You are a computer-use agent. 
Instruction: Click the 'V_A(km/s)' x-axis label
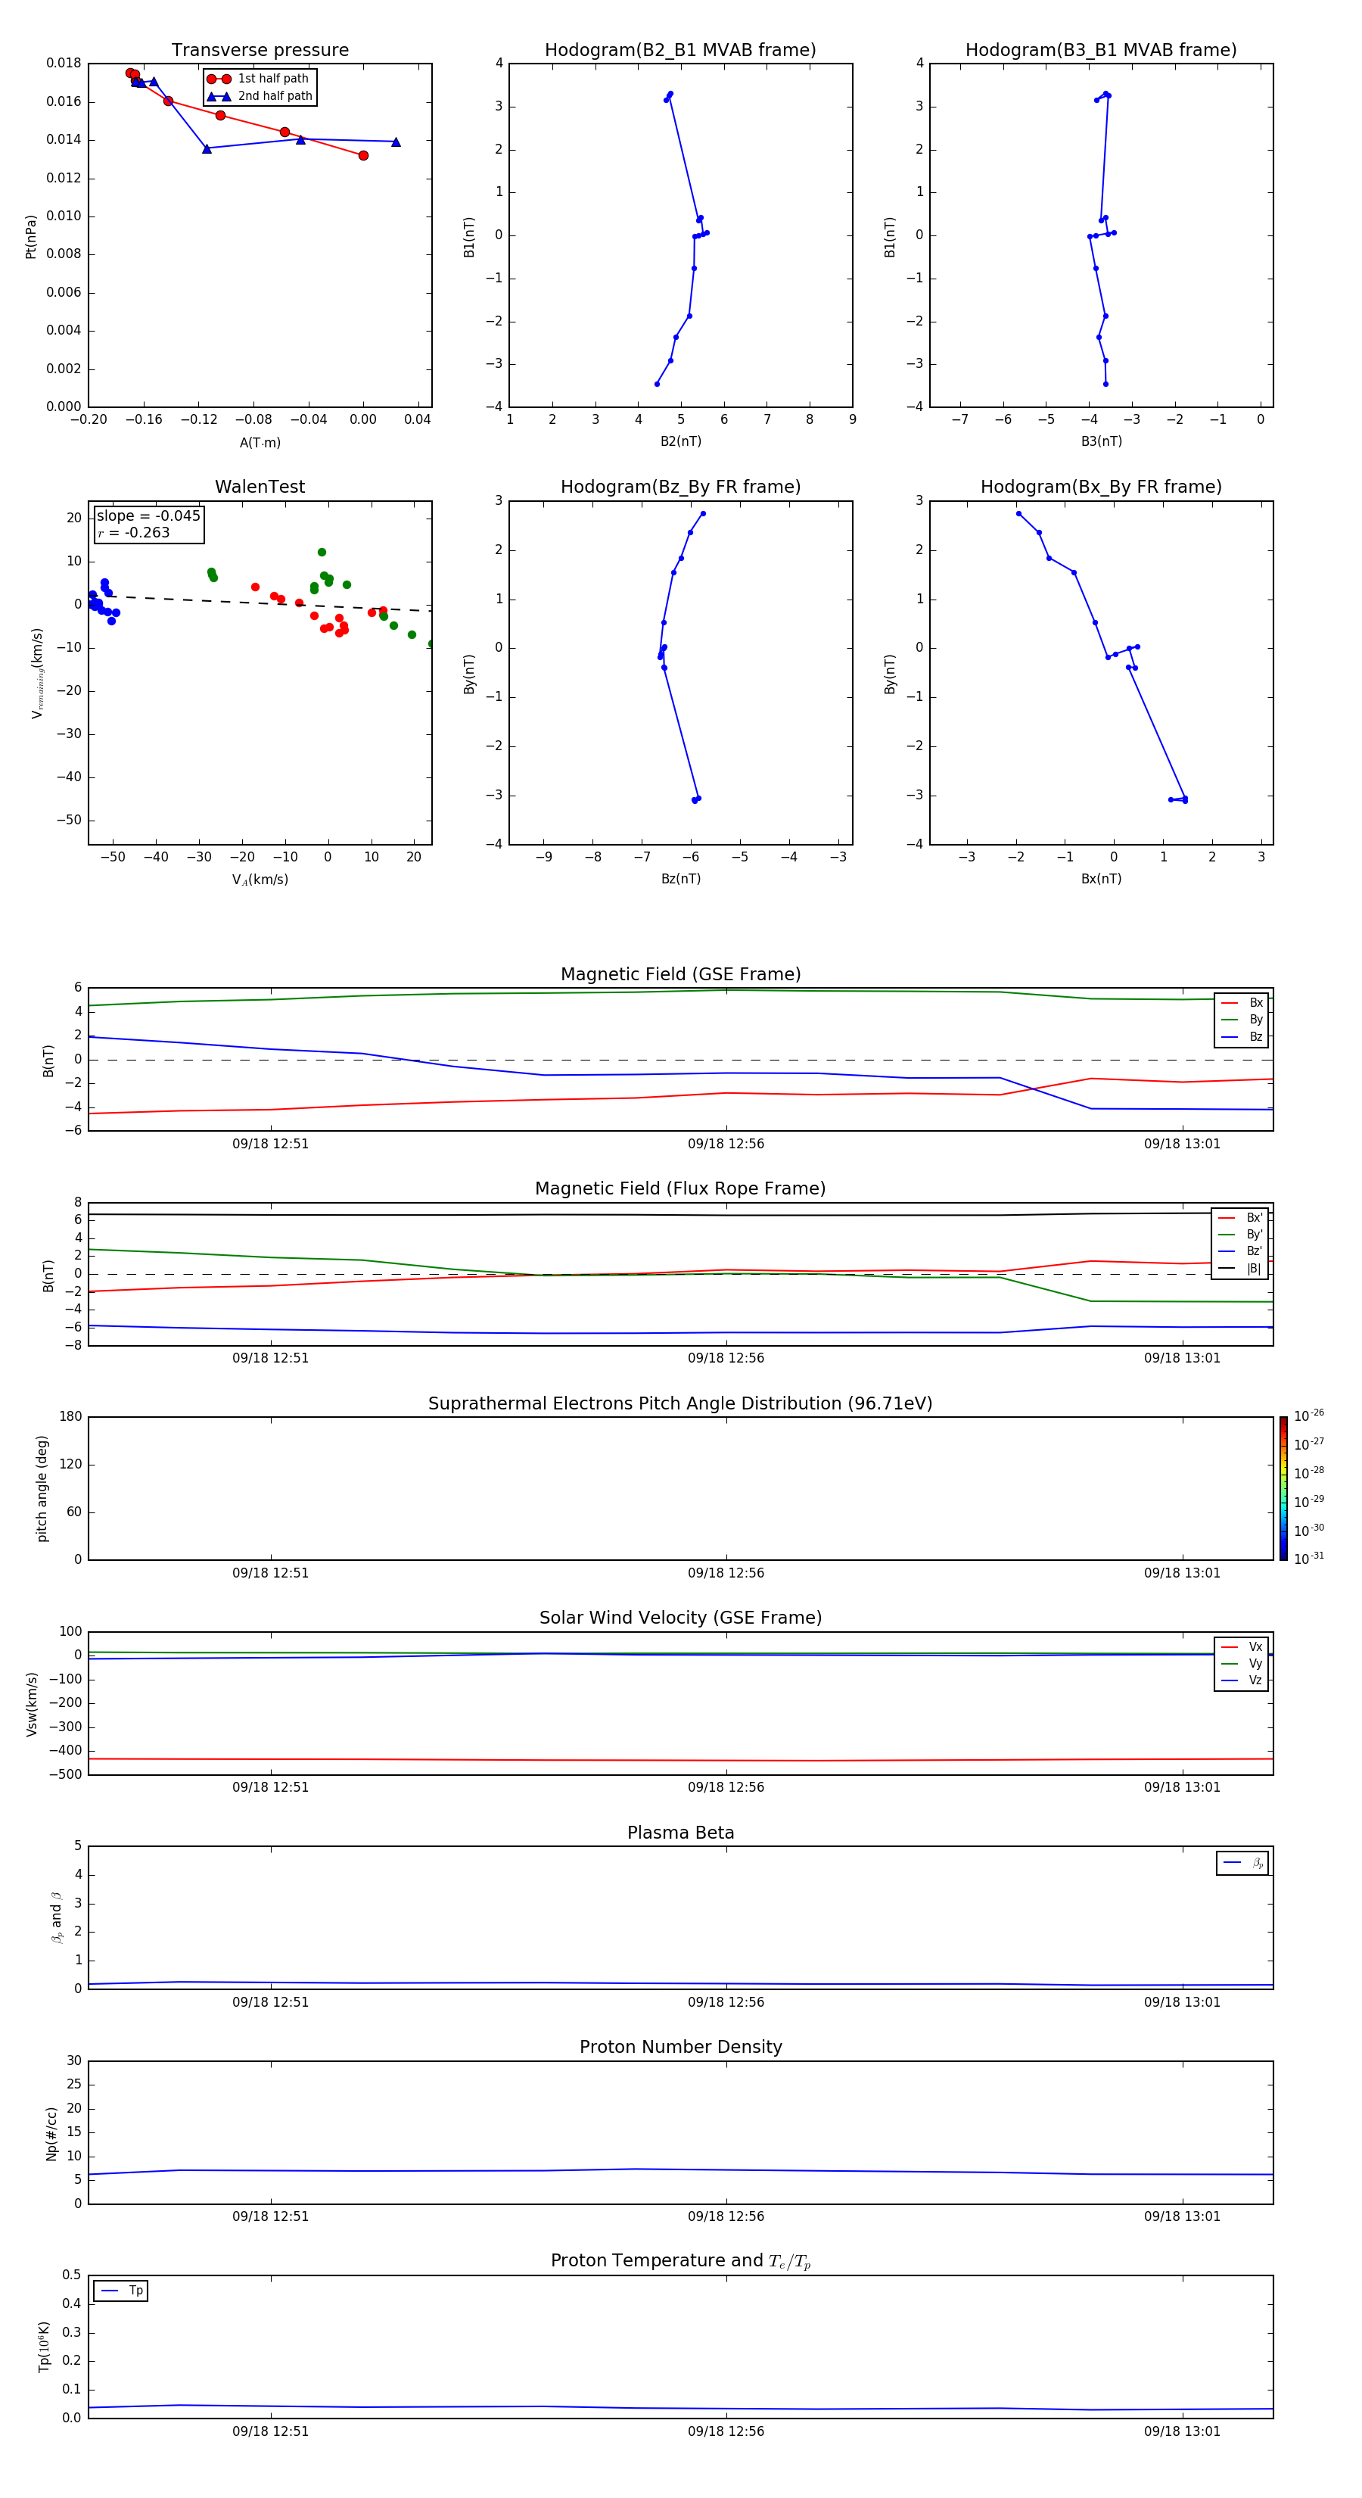coord(260,880)
